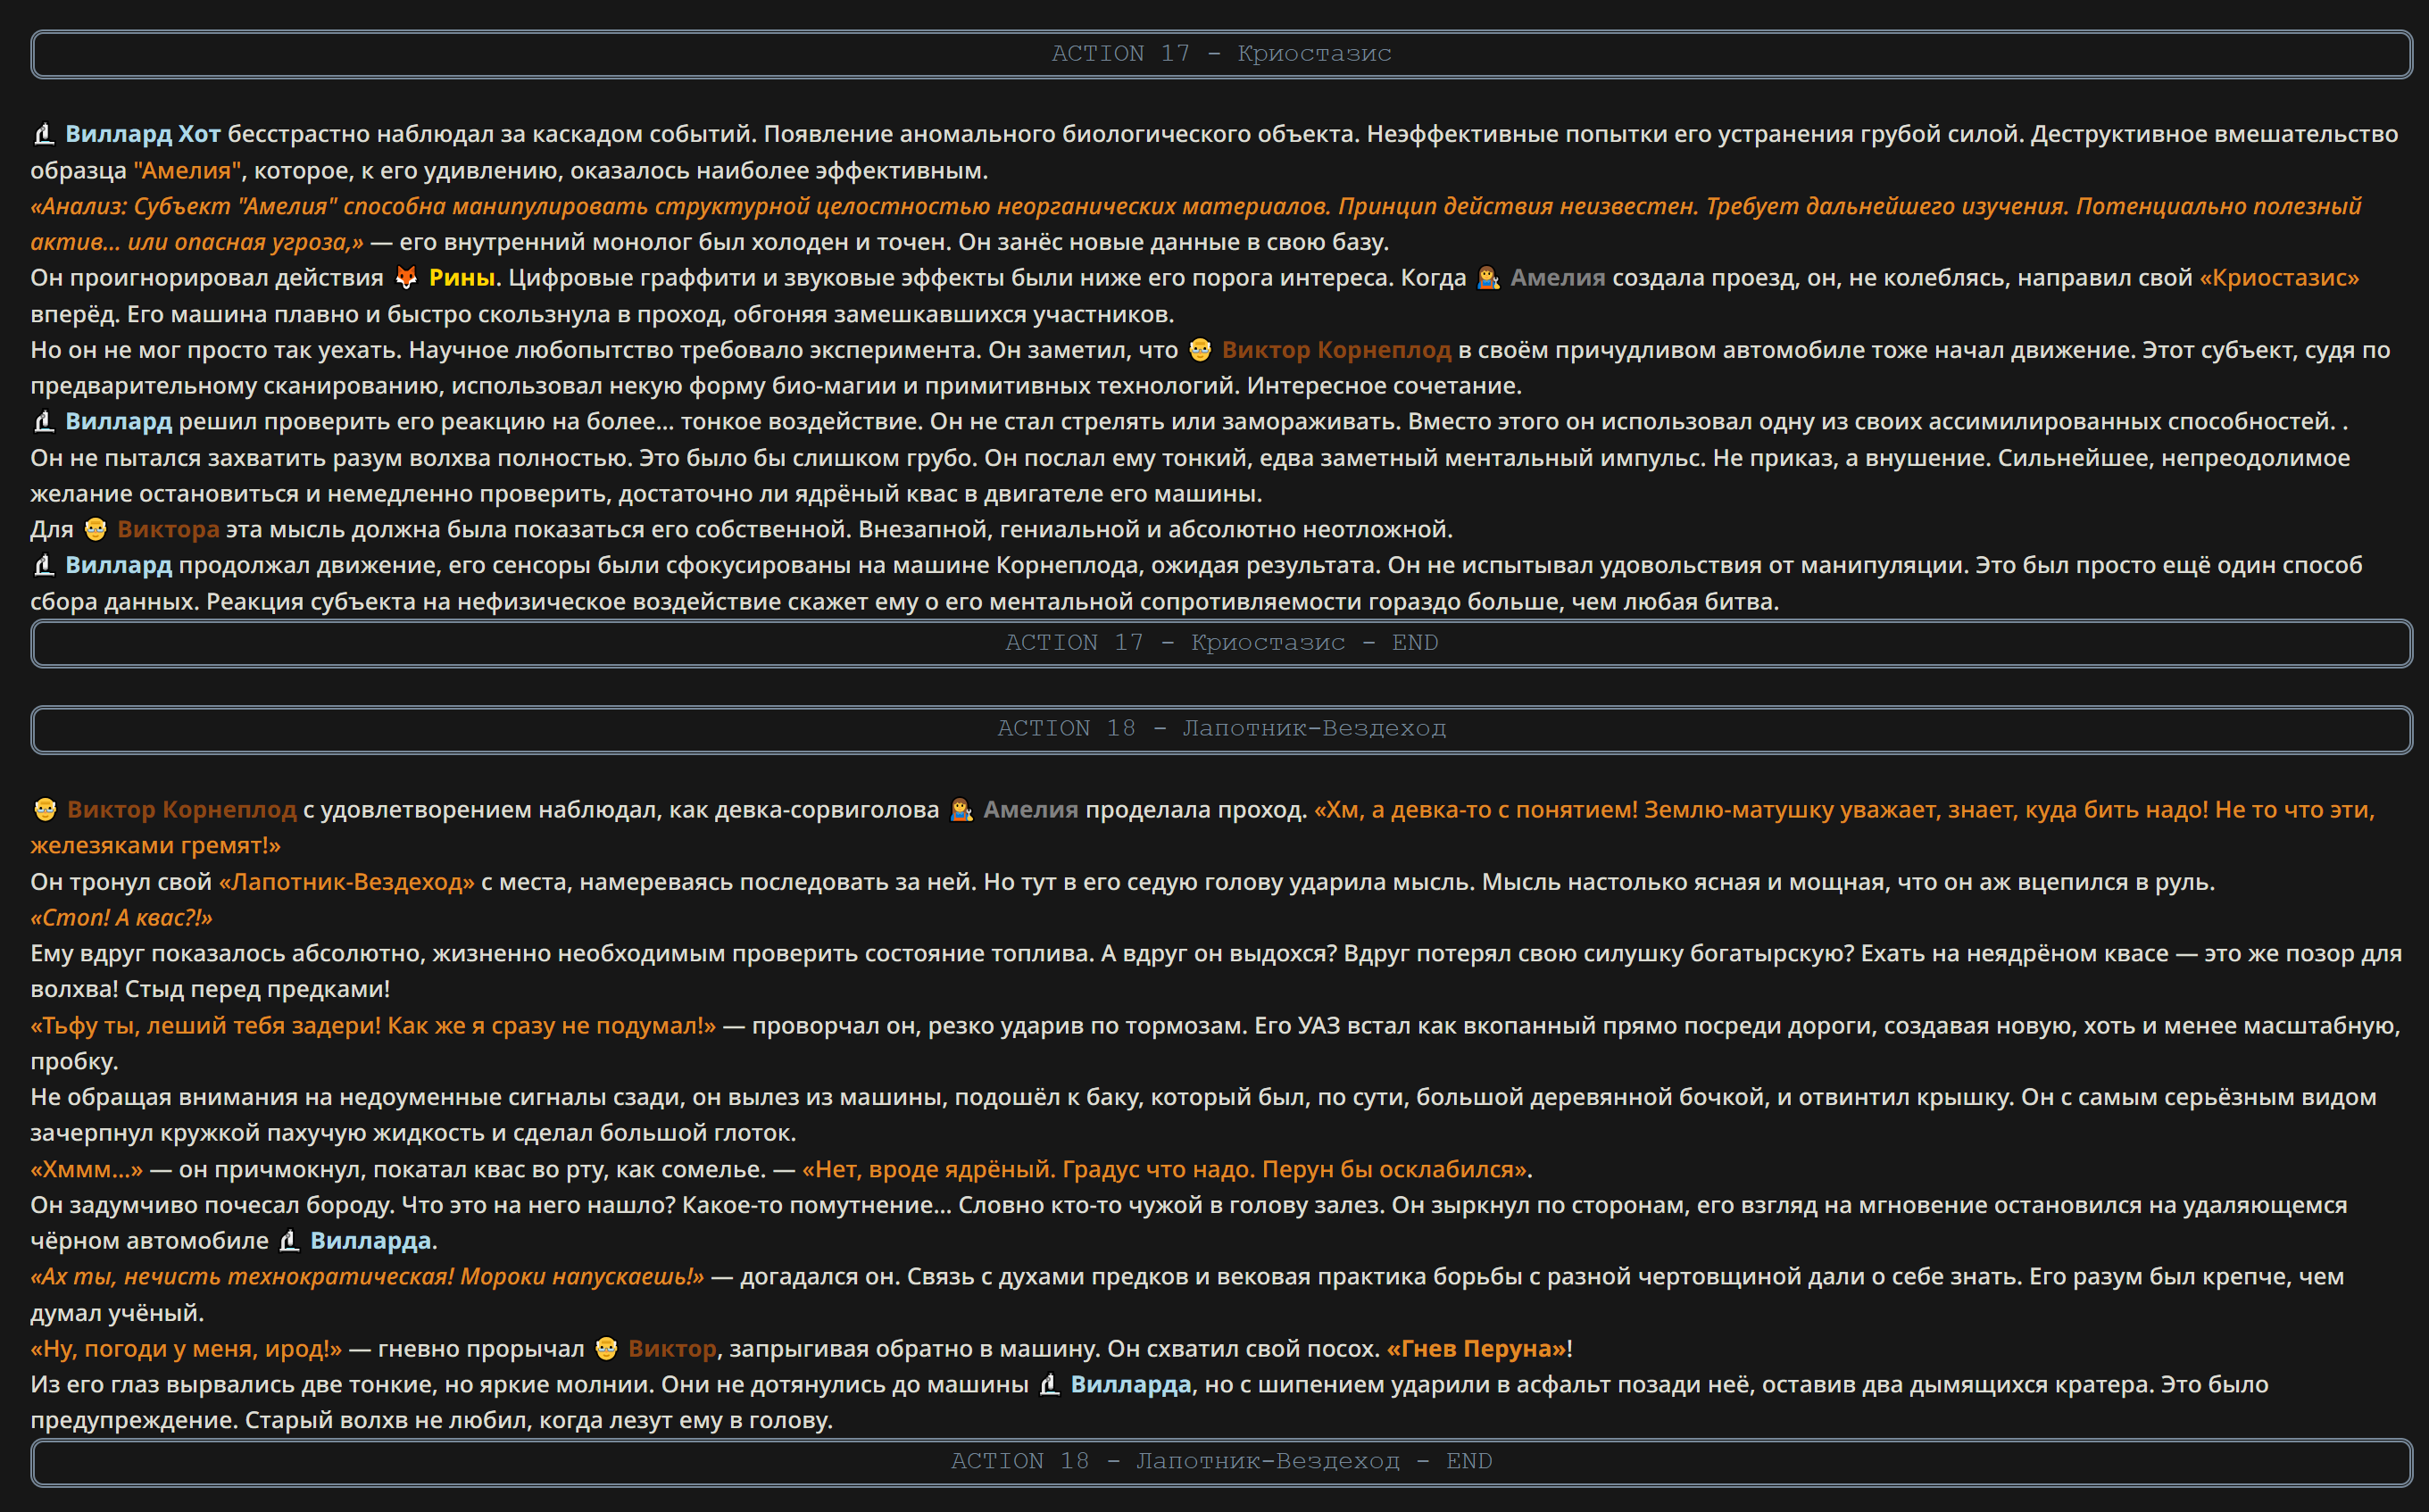
Task: Click orange «Лапотник-Вездеход» after 'Он тронул свой'
Action: pos(347,881)
